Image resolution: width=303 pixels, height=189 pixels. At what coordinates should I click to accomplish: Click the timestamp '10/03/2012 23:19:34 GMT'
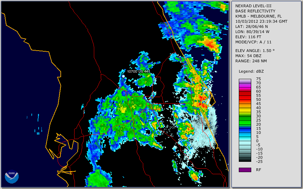coord(261,21)
